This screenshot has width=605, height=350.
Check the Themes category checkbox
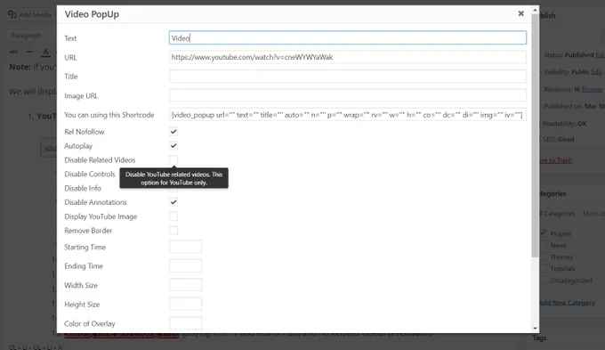point(544,256)
